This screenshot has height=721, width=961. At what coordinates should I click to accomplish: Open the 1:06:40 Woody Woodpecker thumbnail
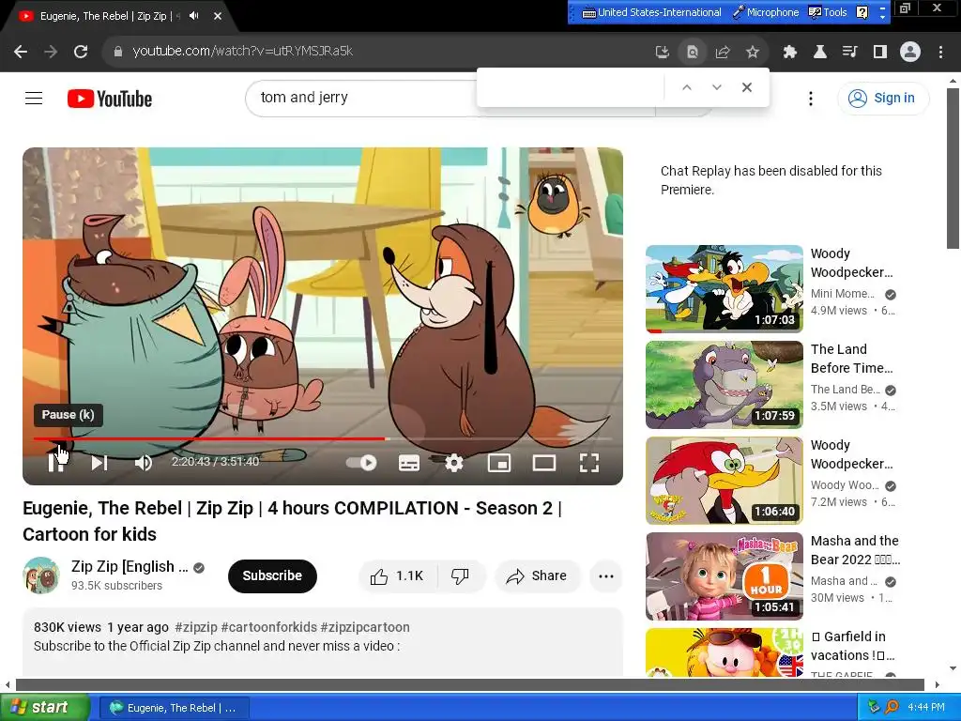pos(725,480)
